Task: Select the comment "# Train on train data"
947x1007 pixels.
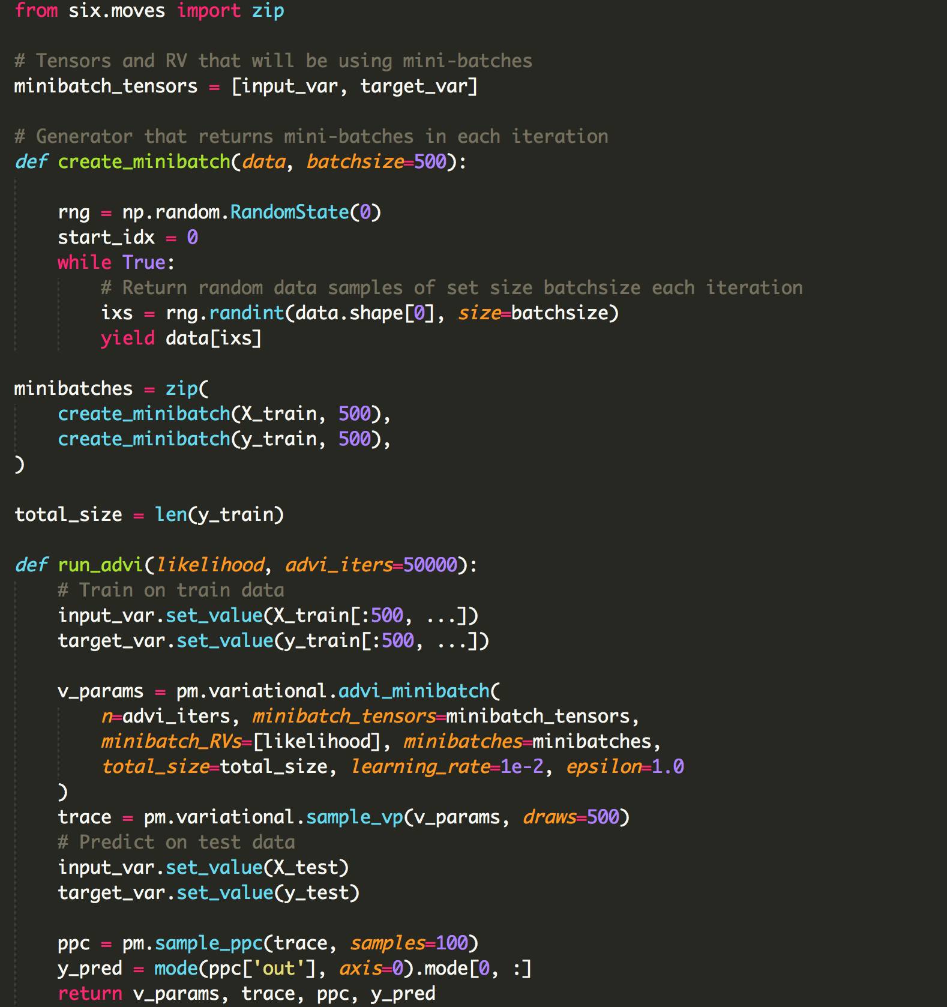Action: coord(171,591)
